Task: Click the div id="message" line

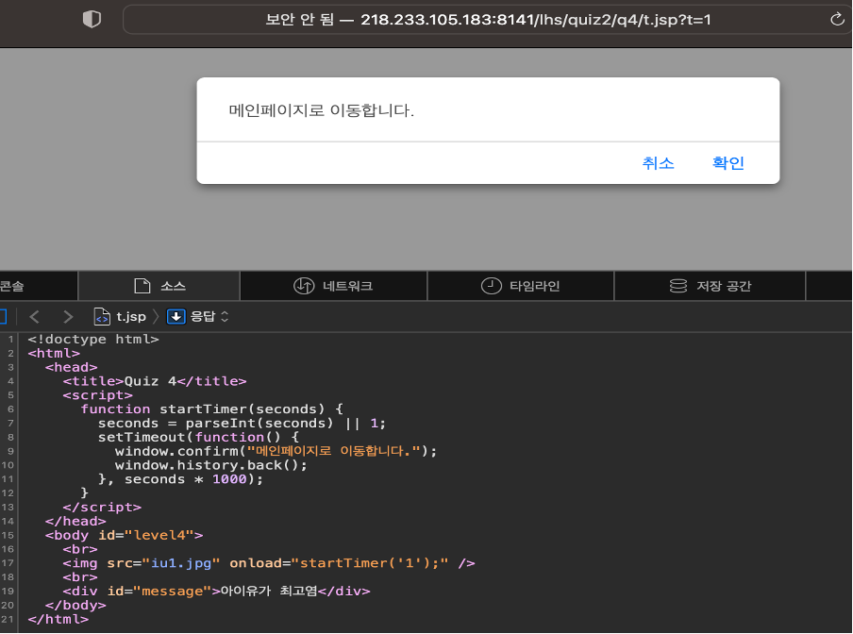Action: tap(216, 591)
